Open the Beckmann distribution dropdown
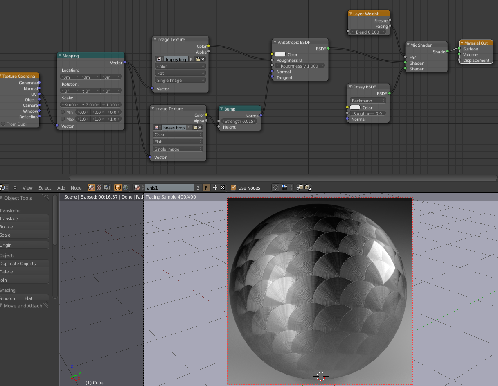The height and width of the screenshot is (386, 498). (x=368, y=101)
